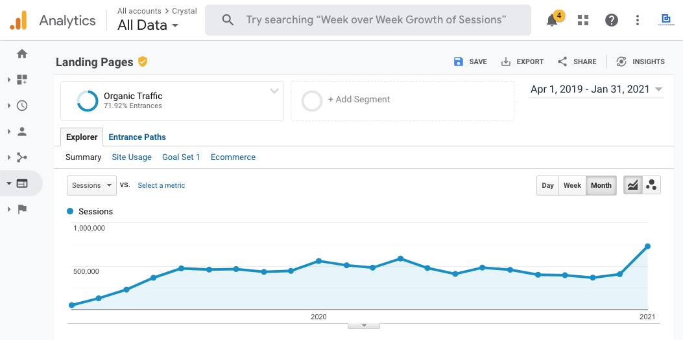
Task: Click the Export button
Action: 523,62
